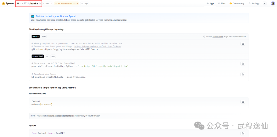Click the No application file status badge
Screen dimensions: 277x137
point(66,4)
